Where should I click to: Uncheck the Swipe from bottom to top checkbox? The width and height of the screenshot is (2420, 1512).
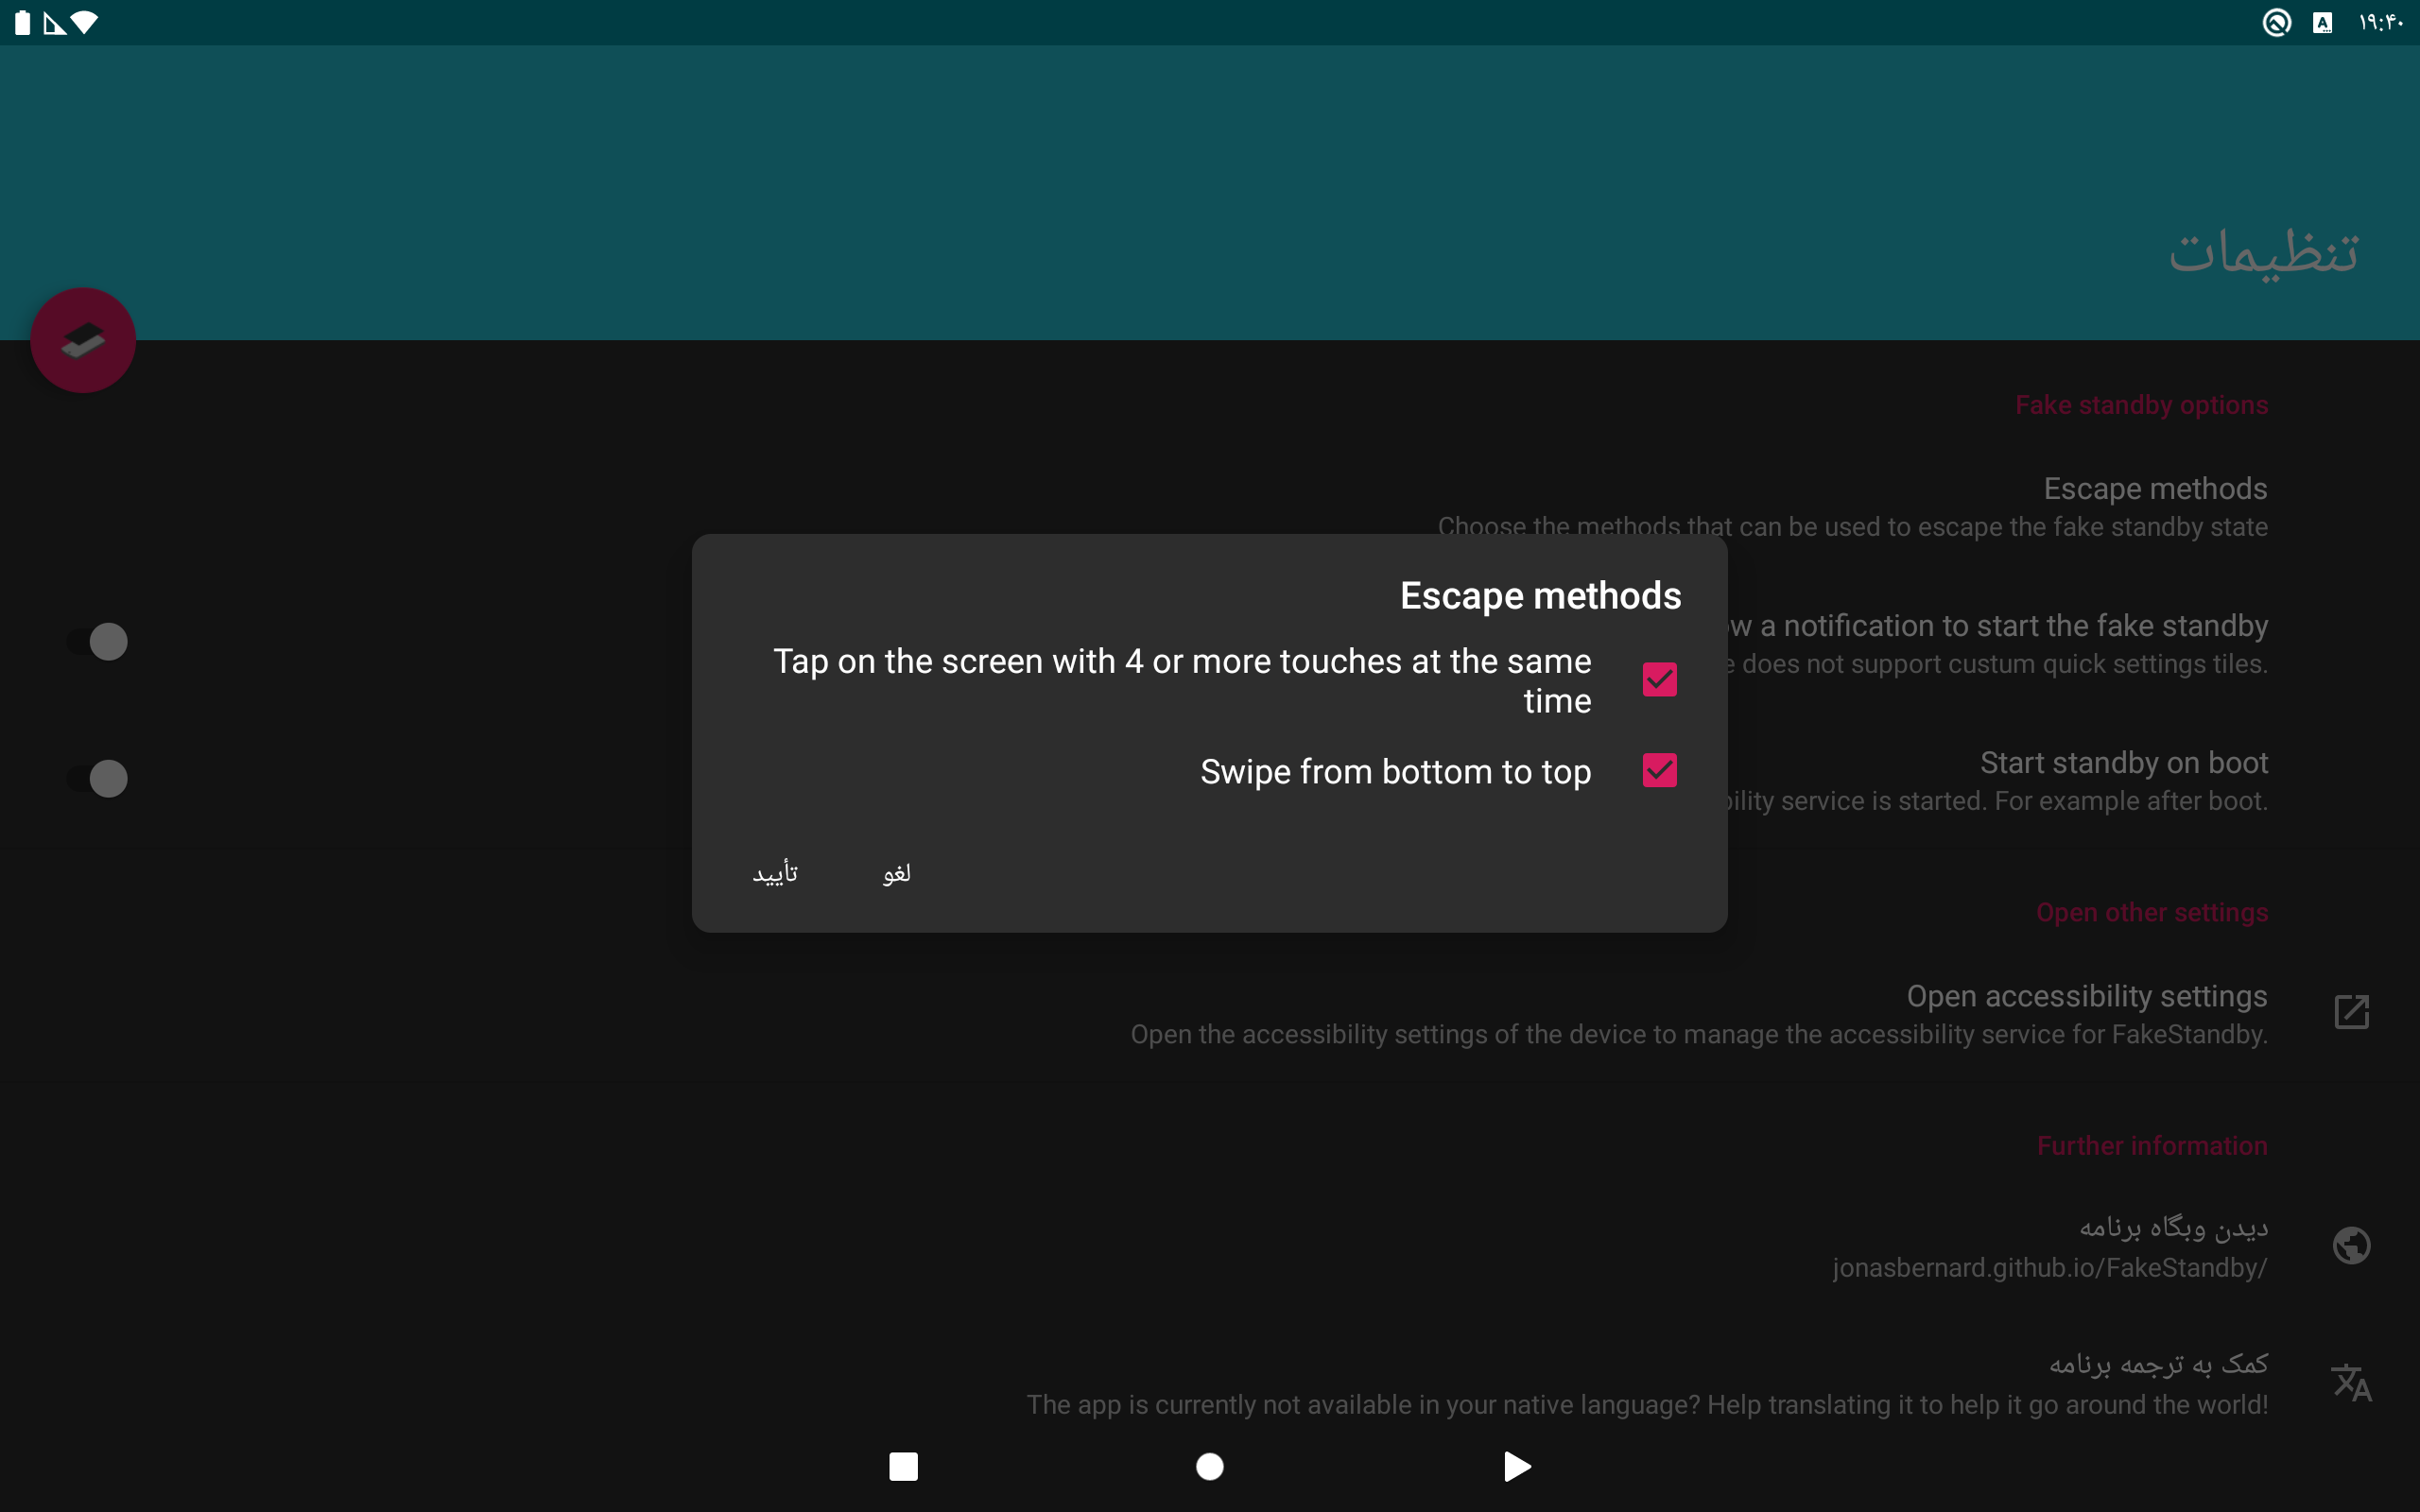tap(1659, 770)
